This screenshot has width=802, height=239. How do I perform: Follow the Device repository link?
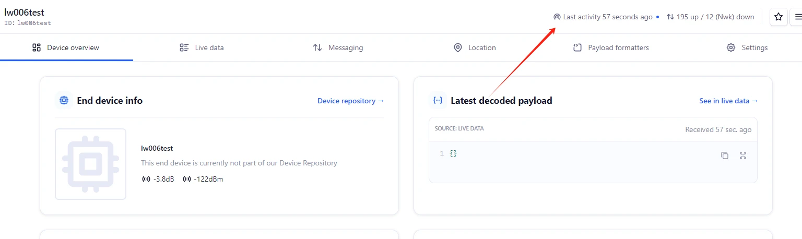(x=350, y=101)
